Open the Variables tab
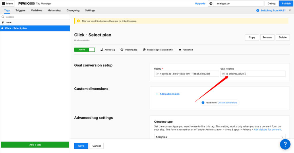Viewport: 294px width, 153px height. 36,11
